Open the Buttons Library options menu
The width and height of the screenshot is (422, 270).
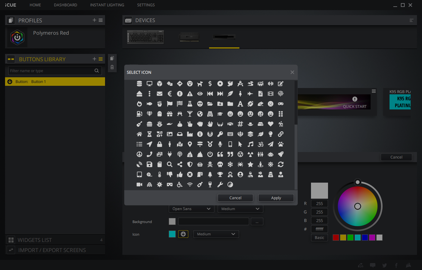pos(101,59)
